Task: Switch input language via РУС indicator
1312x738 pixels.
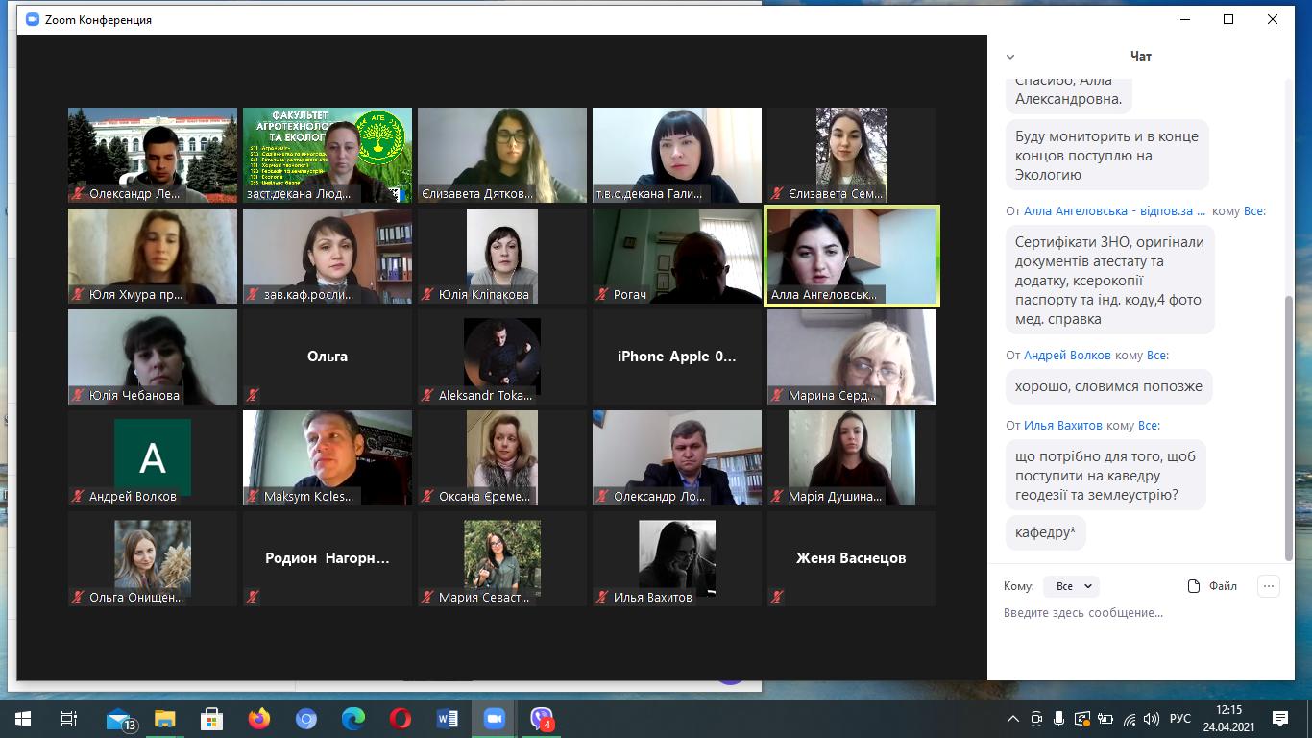Action: click(x=1180, y=719)
